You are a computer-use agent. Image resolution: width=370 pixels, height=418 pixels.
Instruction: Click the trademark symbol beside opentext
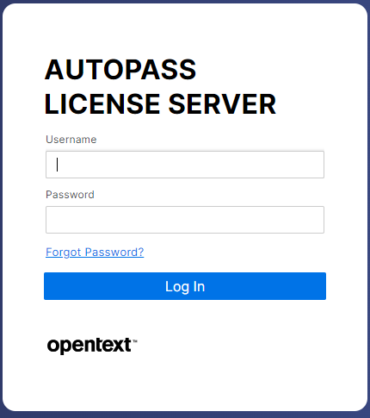pyautogui.click(x=135, y=341)
